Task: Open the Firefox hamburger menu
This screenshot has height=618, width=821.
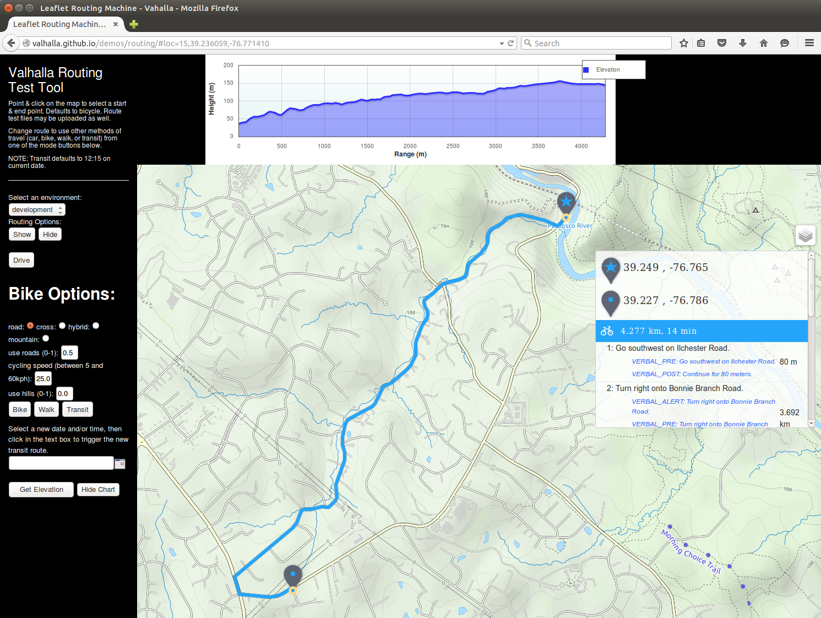Action: point(809,43)
